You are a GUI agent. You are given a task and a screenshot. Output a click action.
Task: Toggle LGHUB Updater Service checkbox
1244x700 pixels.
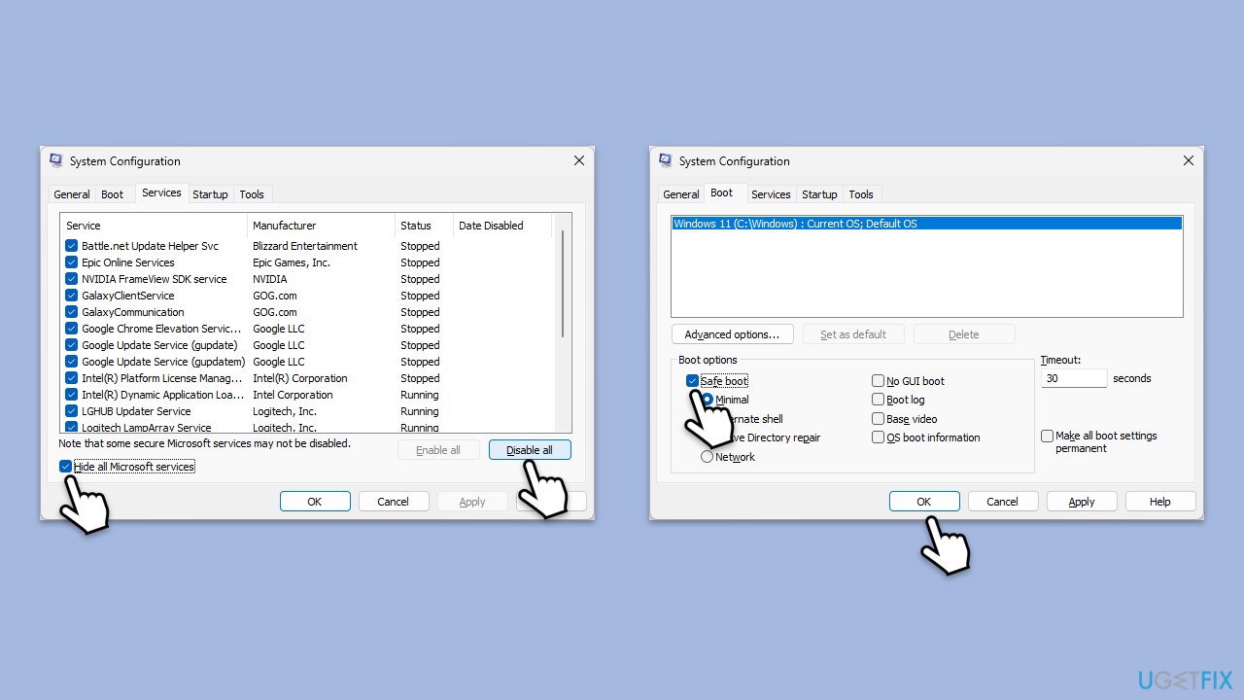point(72,411)
